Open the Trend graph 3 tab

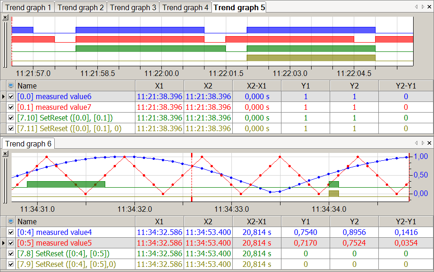133,7
